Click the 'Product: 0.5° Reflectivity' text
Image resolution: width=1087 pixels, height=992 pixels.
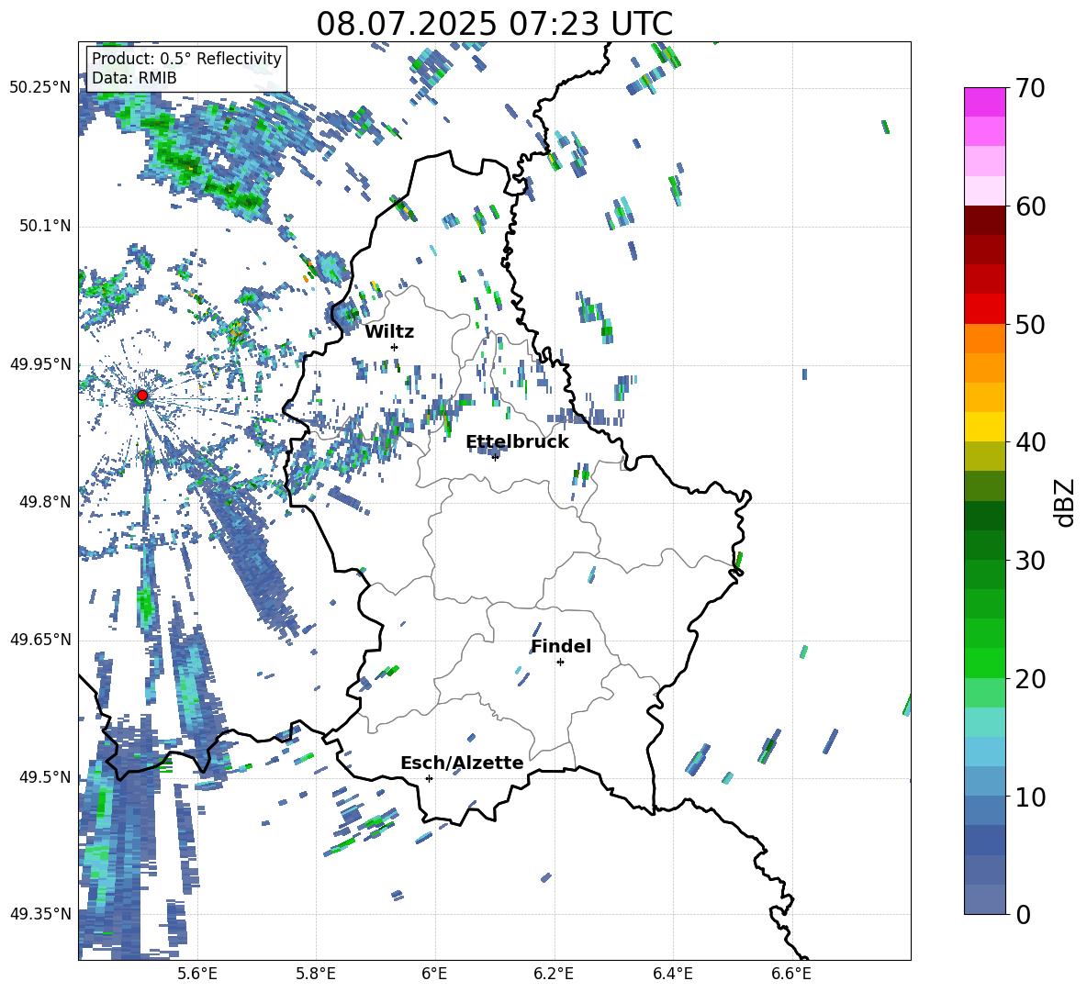(x=186, y=58)
